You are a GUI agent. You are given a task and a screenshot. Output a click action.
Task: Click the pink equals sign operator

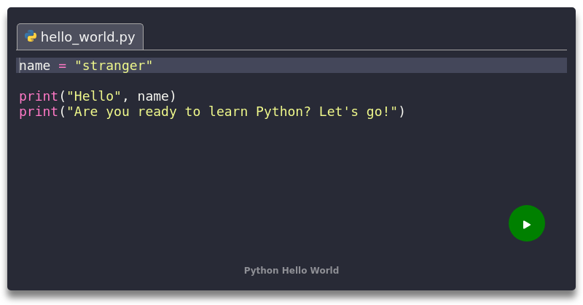pos(63,66)
